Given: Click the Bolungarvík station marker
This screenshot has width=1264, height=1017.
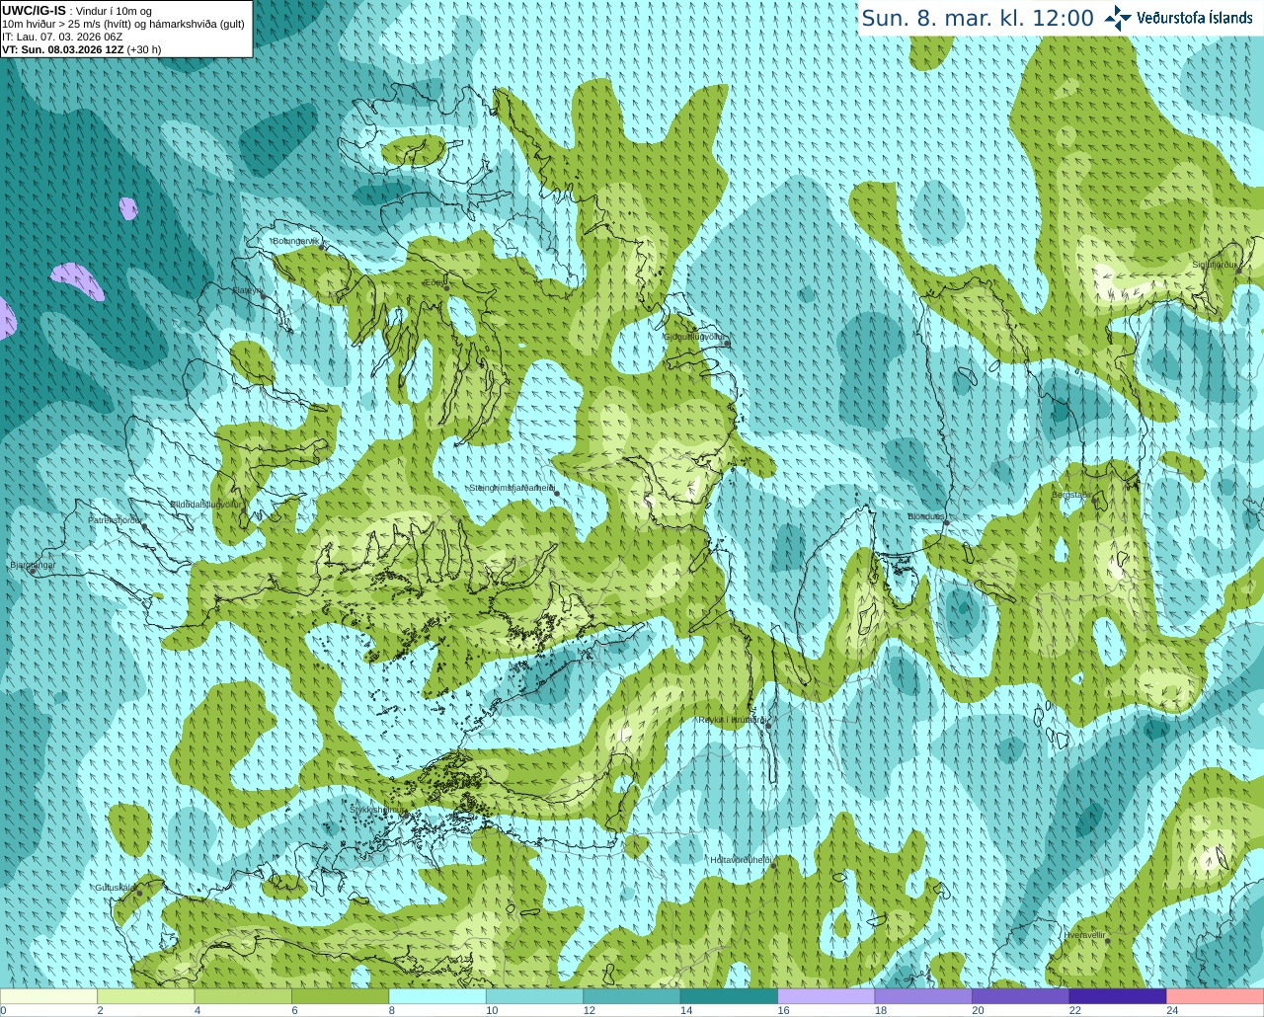Looking at the screenshot, I should 322,246.
